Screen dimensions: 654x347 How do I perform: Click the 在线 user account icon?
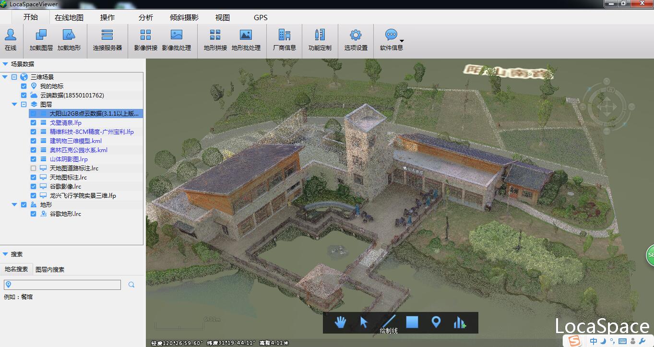point(11,35)
